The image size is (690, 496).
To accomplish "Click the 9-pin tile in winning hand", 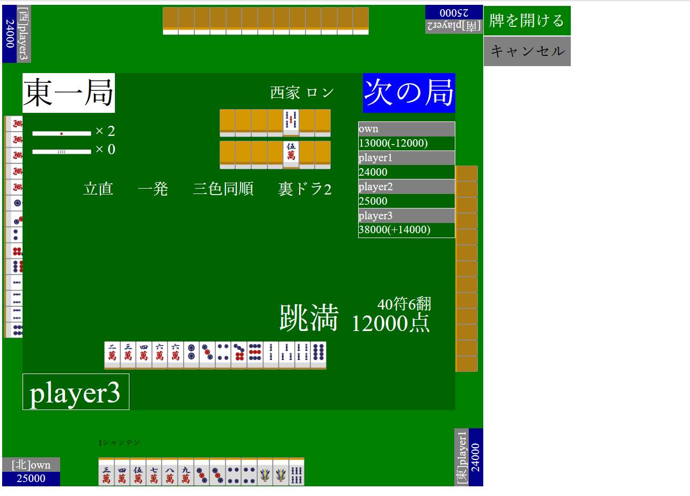I will click(255, 355).
